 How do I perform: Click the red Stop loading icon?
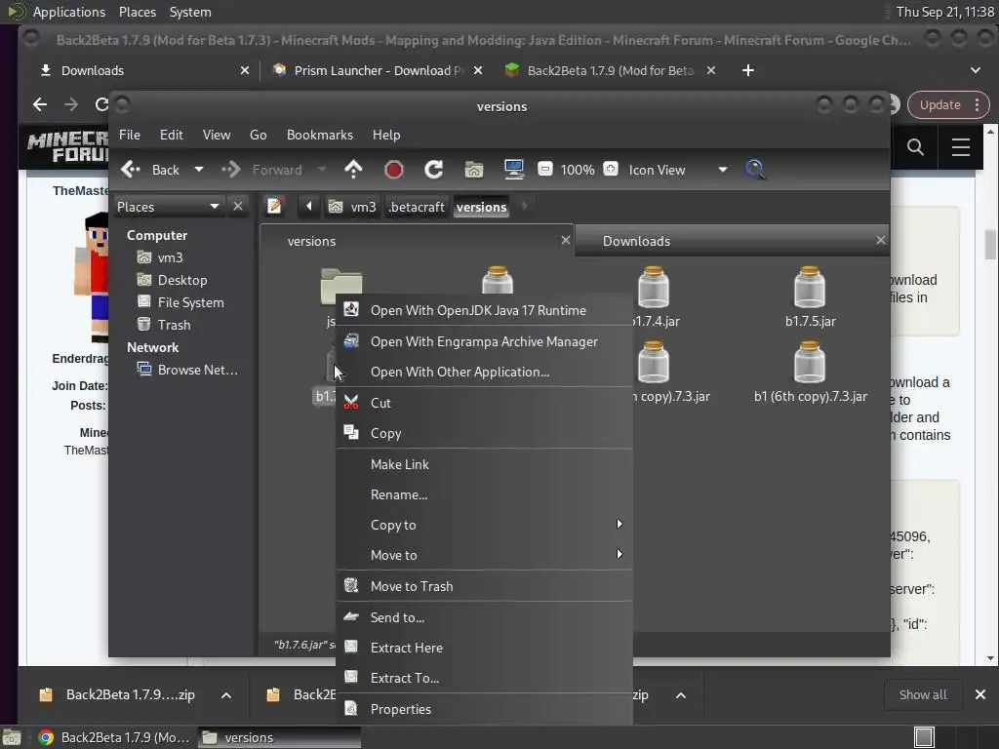coord(394,170)
